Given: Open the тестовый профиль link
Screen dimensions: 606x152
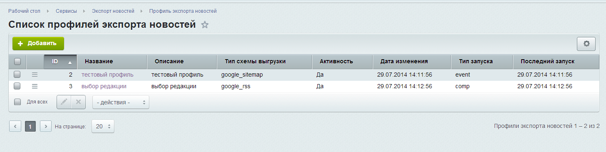Looking at the screenshot, I should (107, 75).
